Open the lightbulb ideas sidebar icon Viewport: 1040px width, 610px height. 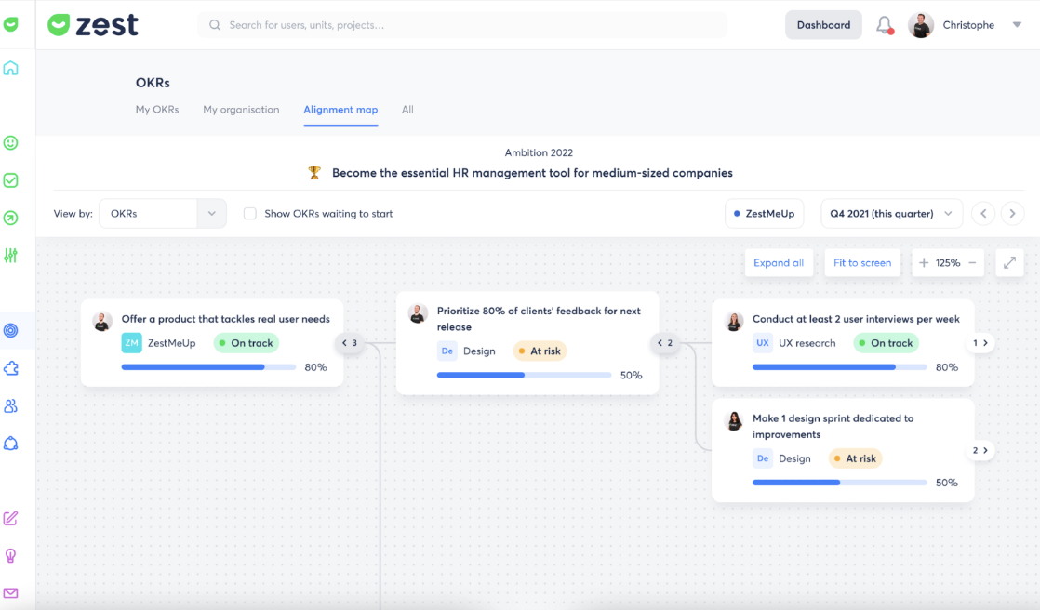tap(11, 555)
